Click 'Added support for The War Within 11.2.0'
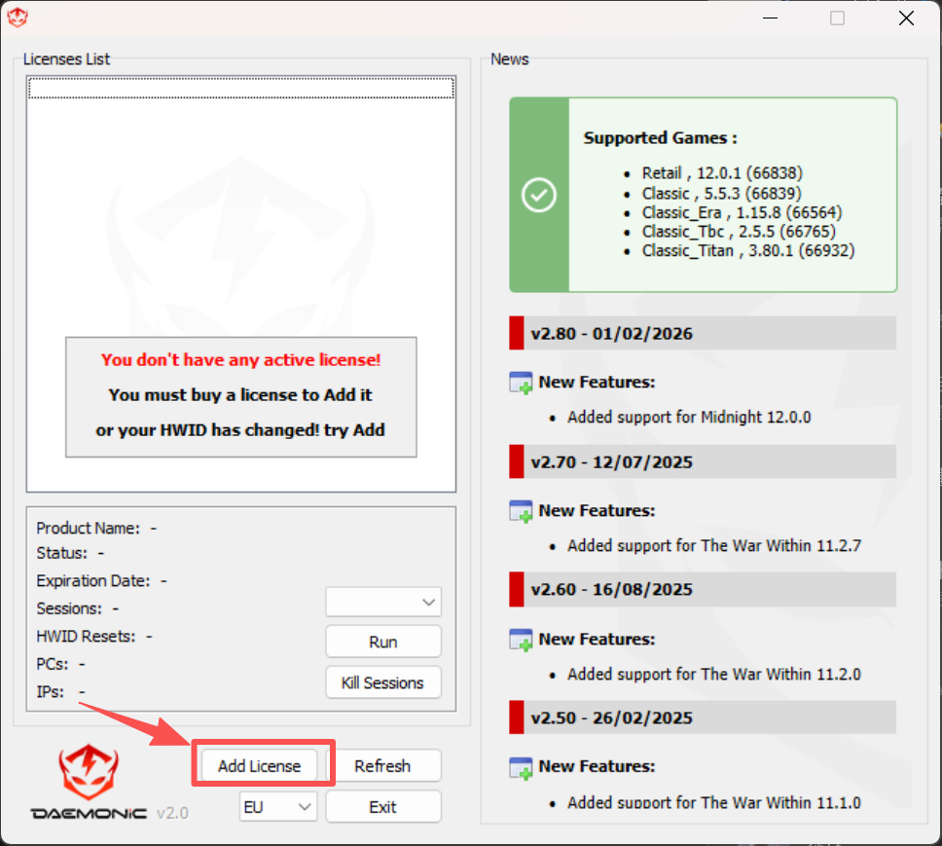This screenshot has width=942, height=846. [714, 674]
